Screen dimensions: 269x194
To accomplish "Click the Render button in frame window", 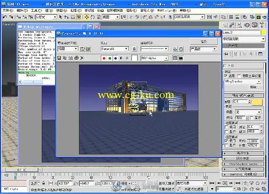I will coord(204,42).
